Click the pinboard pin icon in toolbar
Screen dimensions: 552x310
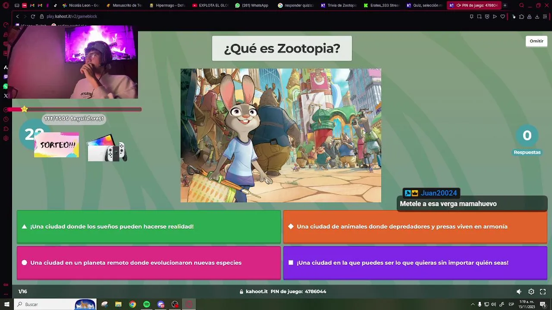(x=471, y=16)
